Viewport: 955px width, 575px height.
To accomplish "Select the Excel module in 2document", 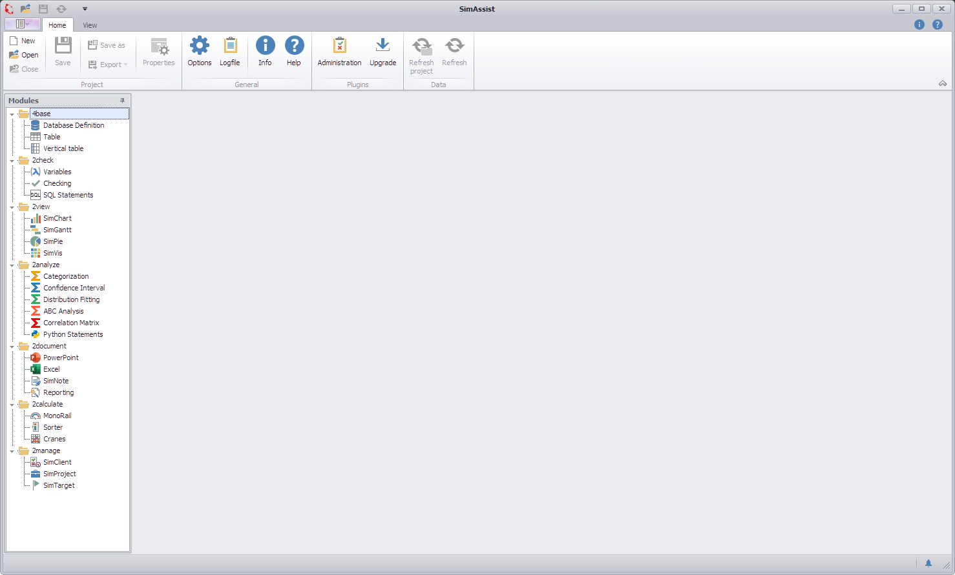I will (x=51, y=368).
